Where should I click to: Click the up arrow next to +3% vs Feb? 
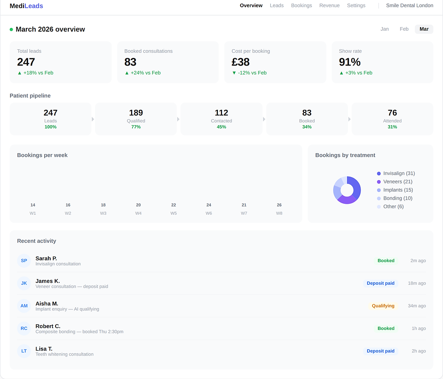[x=341, y=73]
